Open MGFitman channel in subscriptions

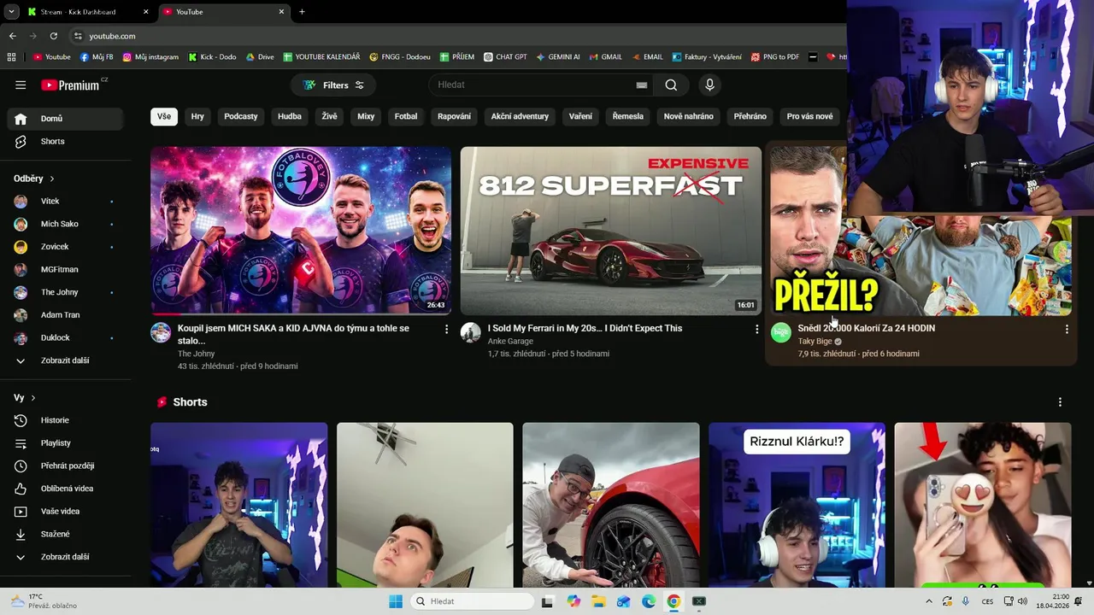65,269
